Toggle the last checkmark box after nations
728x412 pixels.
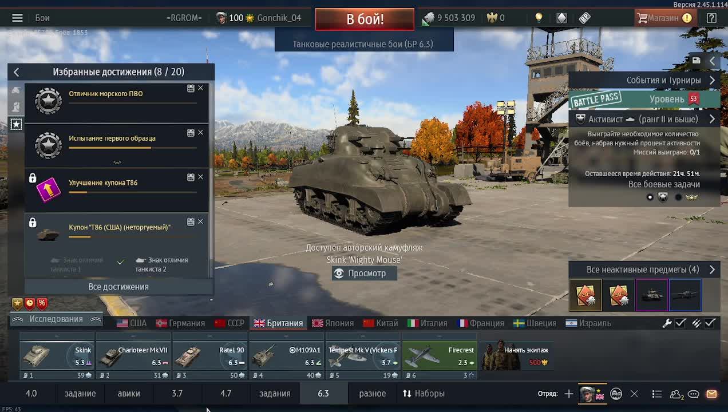pyautogui.click(x=710, y=323)
